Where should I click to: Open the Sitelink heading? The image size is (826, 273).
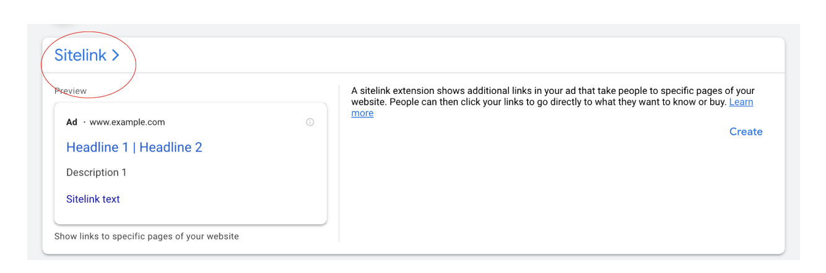pyautogui.click(x=80, y=56)
